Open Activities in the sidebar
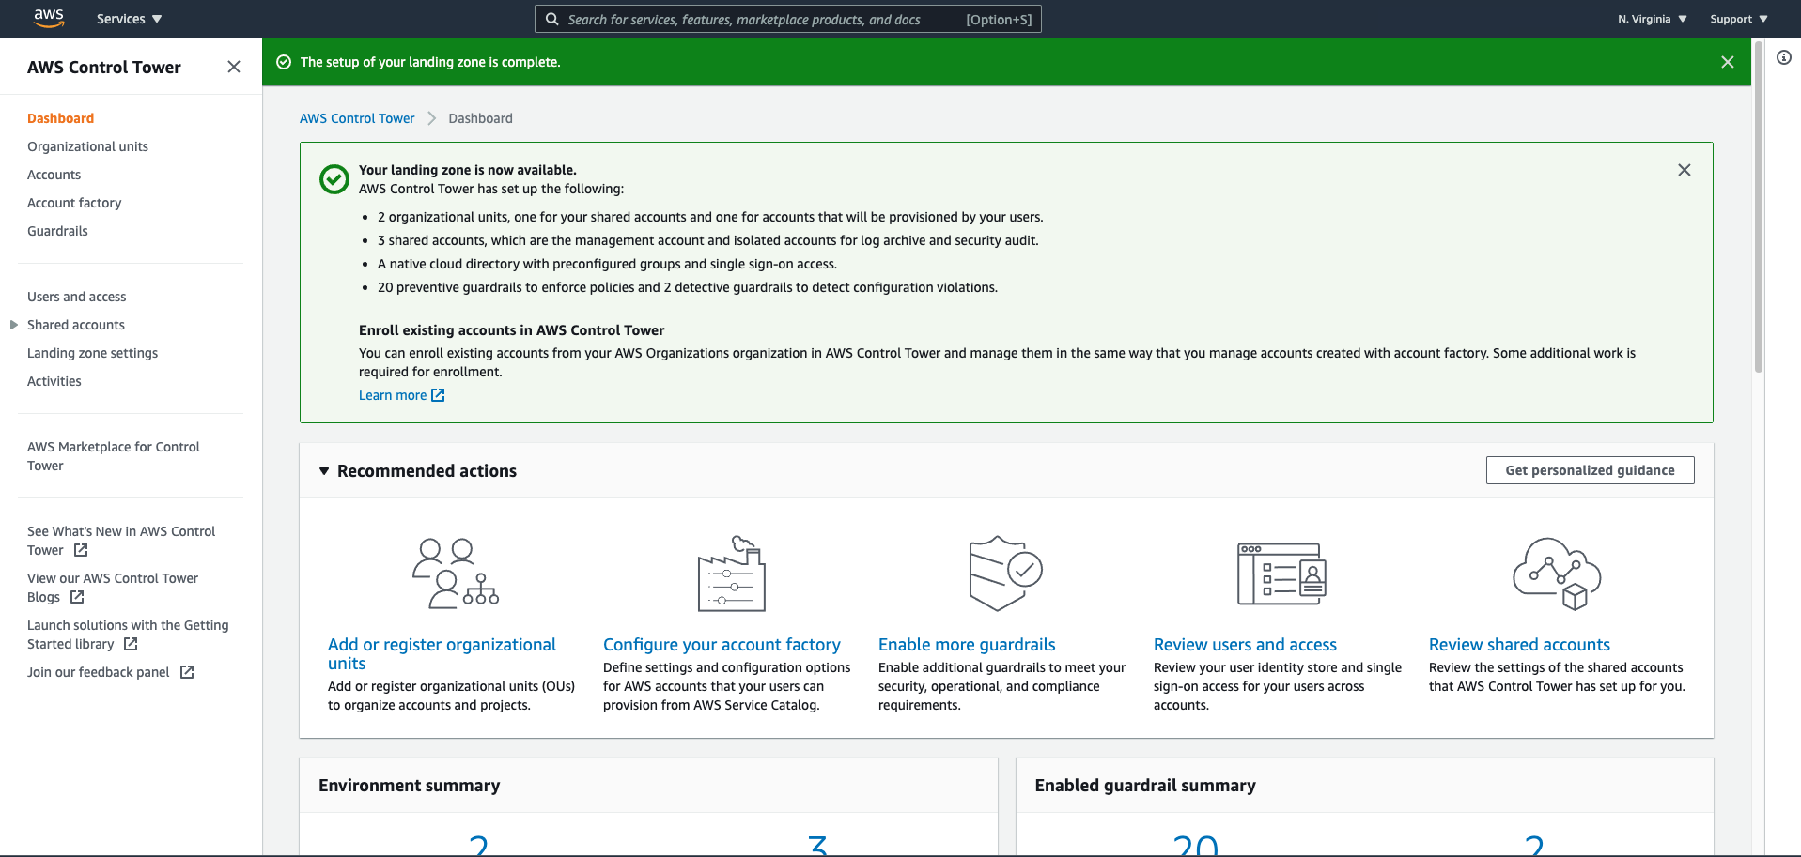Viewport: 1801px width, 857px height. tap(54, 381)
